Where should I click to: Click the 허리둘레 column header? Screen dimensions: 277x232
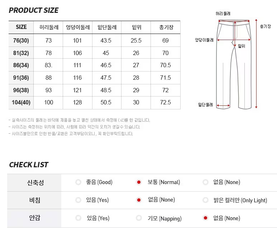(x=49, y=27)
